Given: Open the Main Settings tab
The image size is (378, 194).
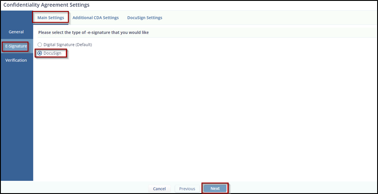Looking at the screenshot, I should point(51,18).
